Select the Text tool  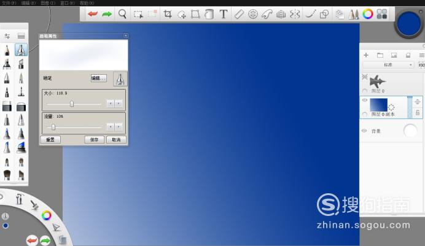224,13
